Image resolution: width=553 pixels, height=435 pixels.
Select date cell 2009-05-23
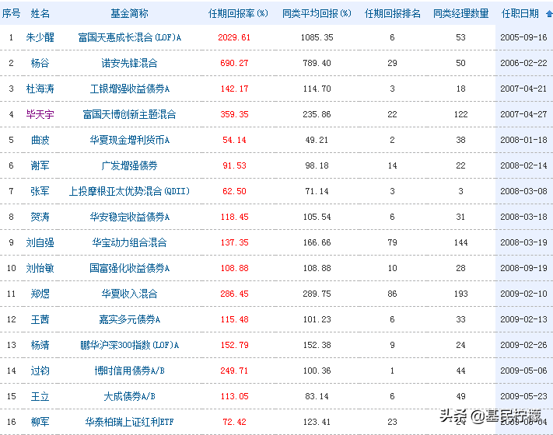(523, 397)
